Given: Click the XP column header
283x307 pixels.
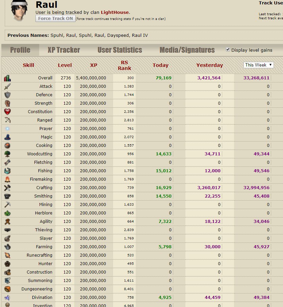Looking at the screenshot, I should point(94,65).
